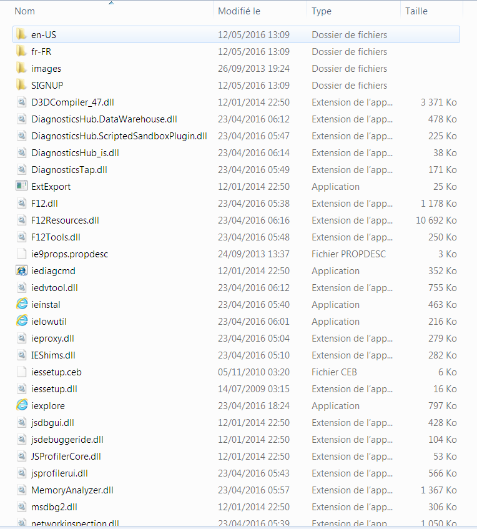This screenshot has height=529, width=477.
Task: Click the ExtExport application icon
Action: [x=22, y=186]
